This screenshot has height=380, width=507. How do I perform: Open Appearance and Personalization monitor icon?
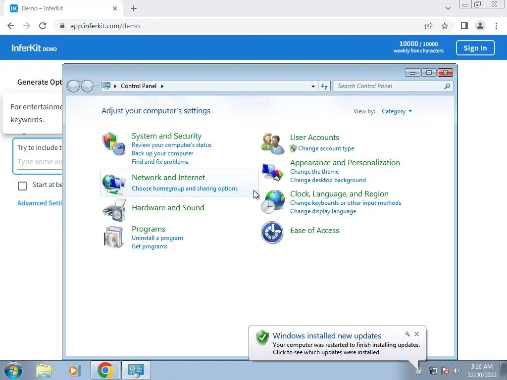273,172
